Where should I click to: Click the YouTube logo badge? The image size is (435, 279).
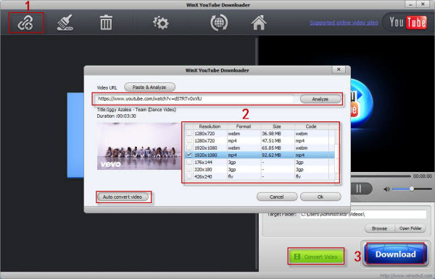click(407, 22)
